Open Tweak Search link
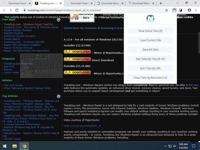The width and height of the screenshot is (200, 150). [12, 39]
